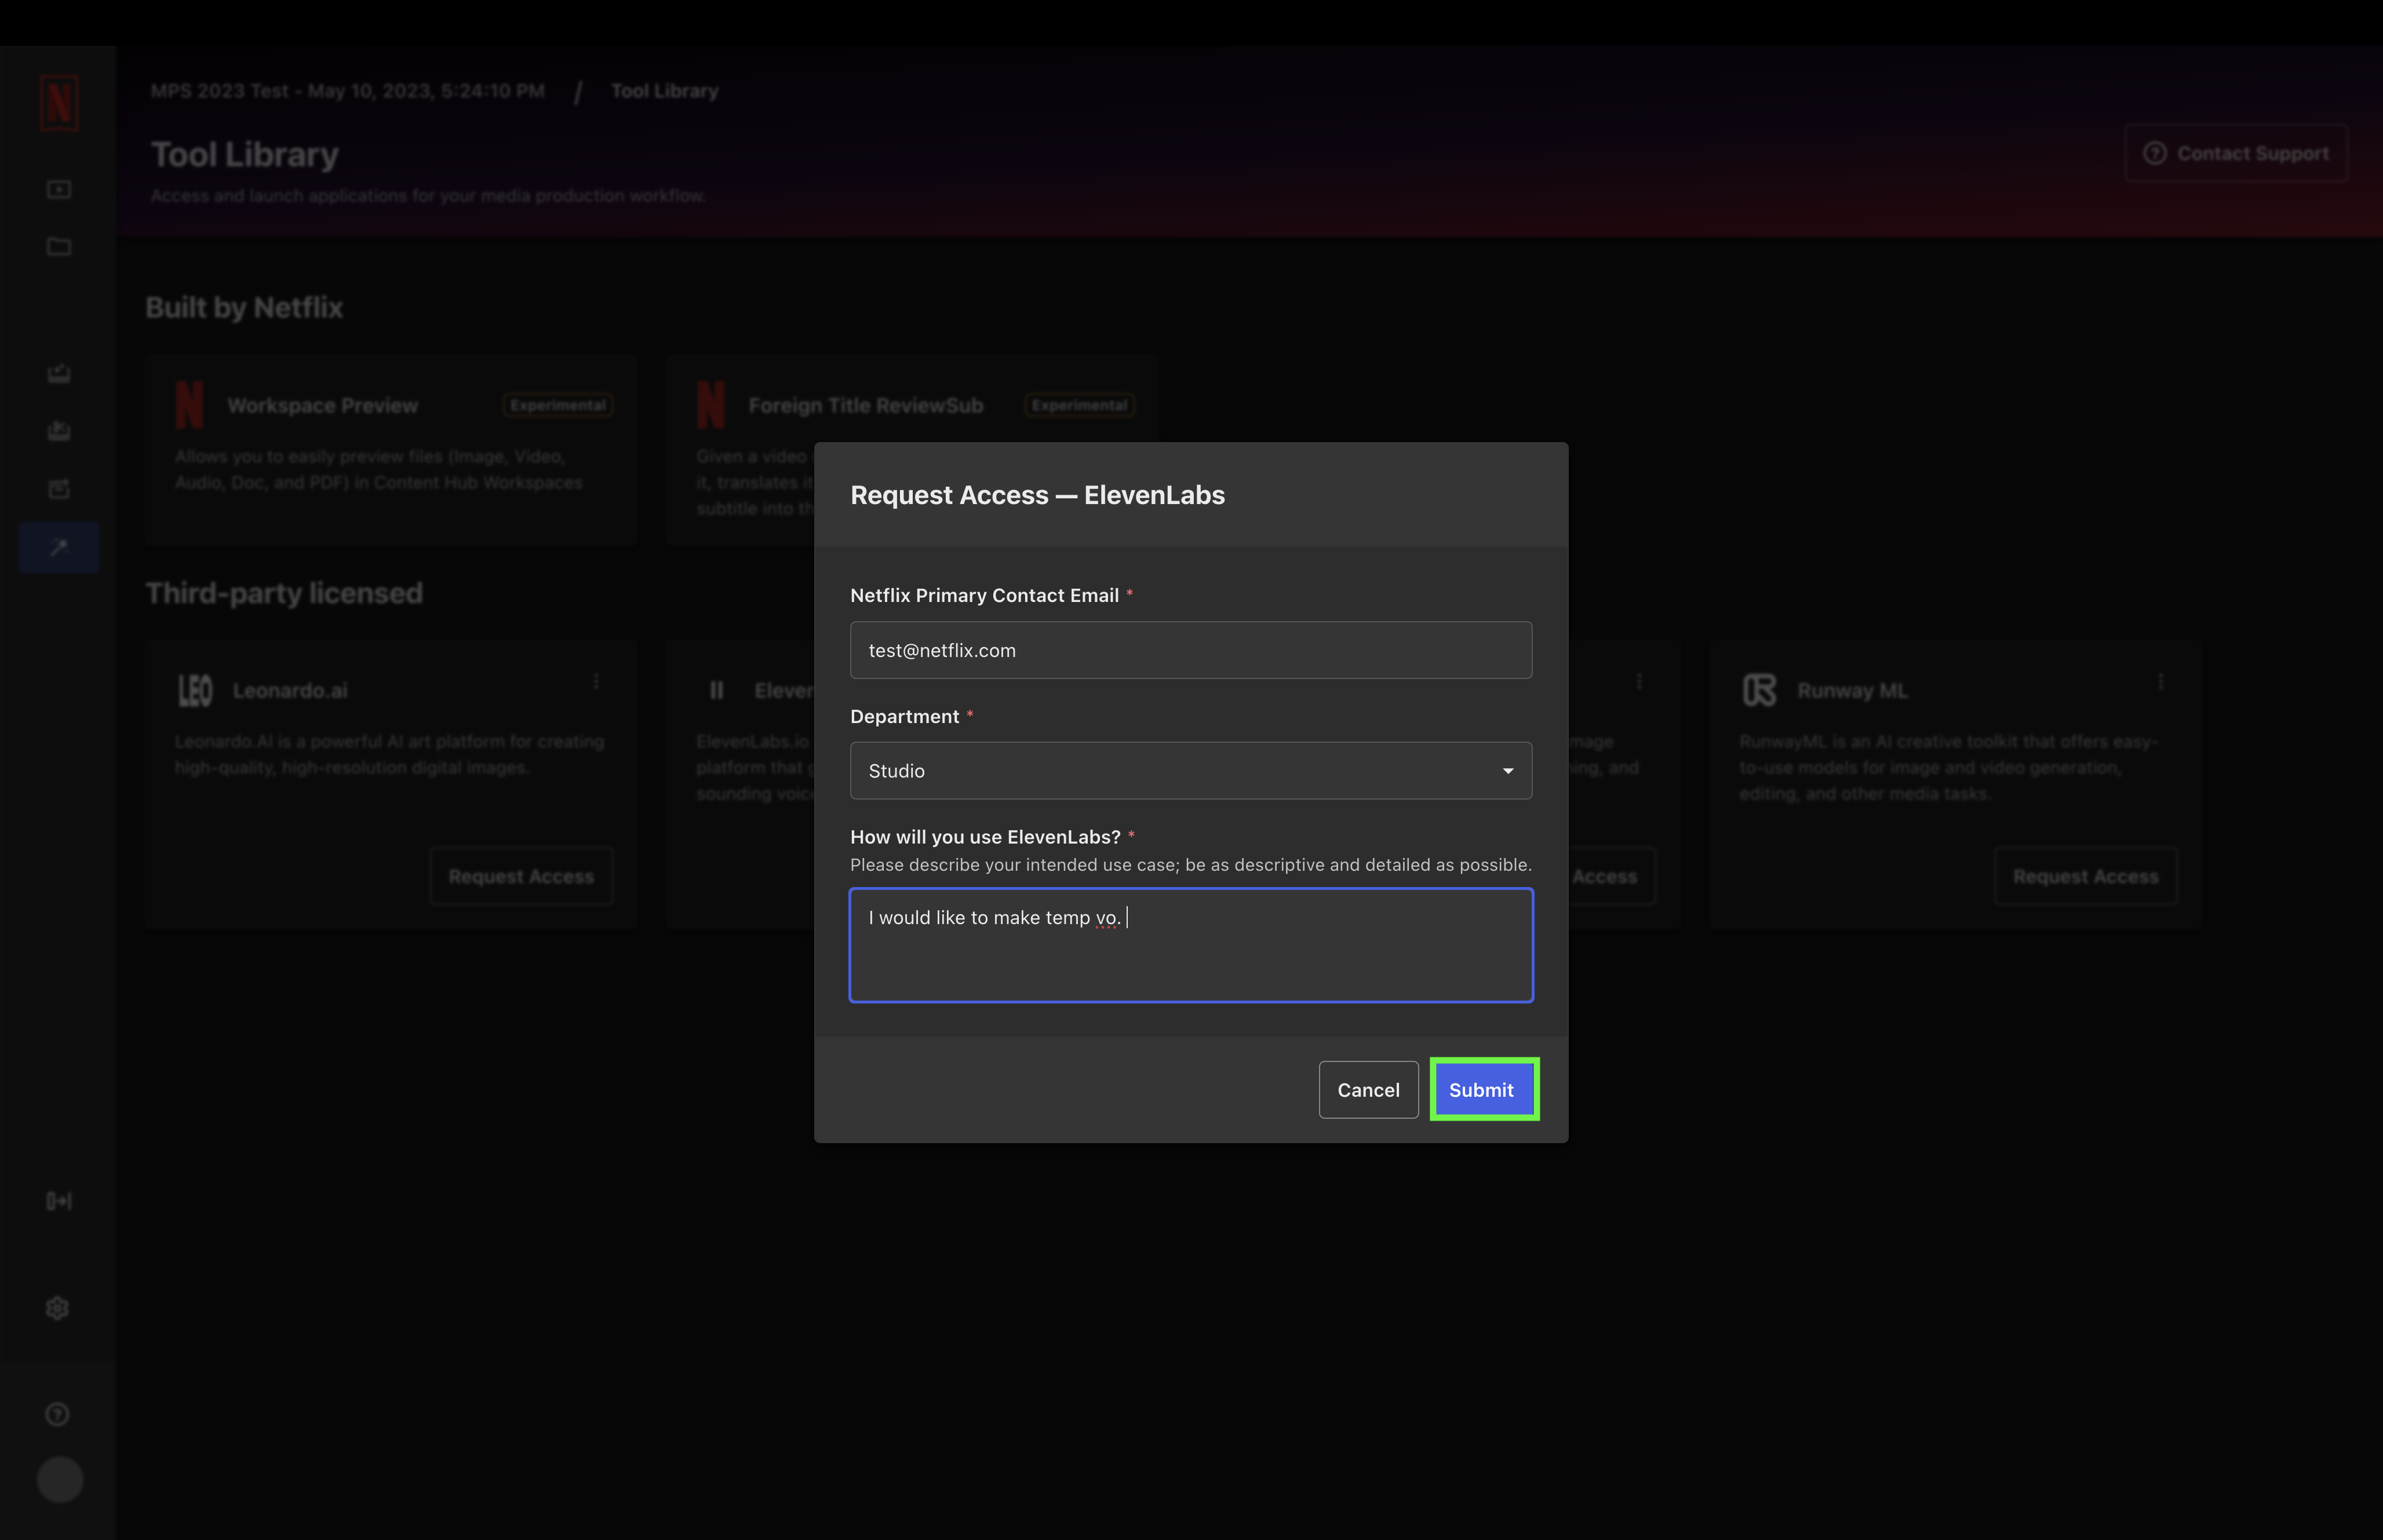Click the MPS 2023 Test breadcrumb link
This screenshot has width=2383, height=1540.
point(348,91)
